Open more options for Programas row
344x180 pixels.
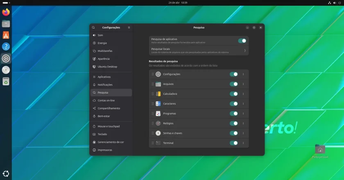[243, 113]
